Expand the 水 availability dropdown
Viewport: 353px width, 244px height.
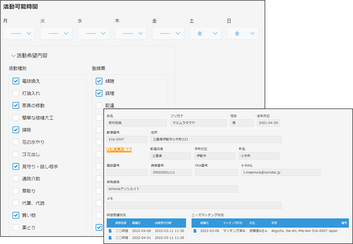tap(94, 33)
